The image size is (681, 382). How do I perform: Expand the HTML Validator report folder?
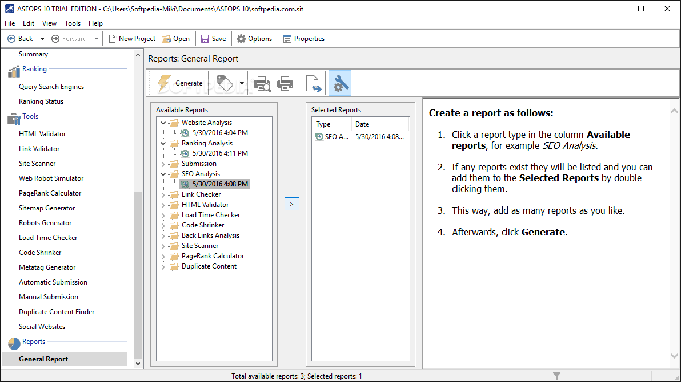pyautogui.click(x=163, y=205)
